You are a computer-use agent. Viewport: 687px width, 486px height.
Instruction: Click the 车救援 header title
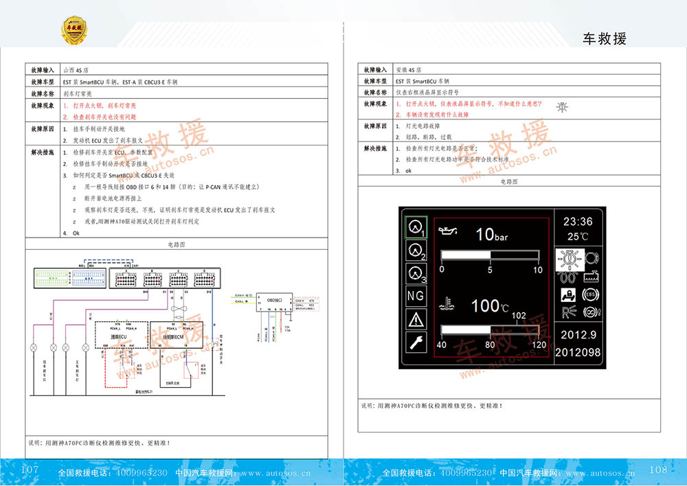point(605,38)
